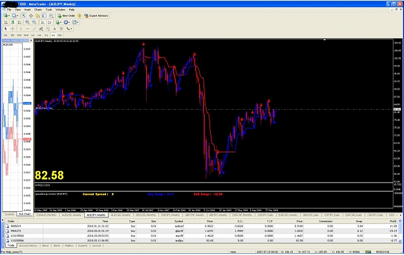Open the Experts terminal tab
404x255 pixels.
tap(83, 245)
